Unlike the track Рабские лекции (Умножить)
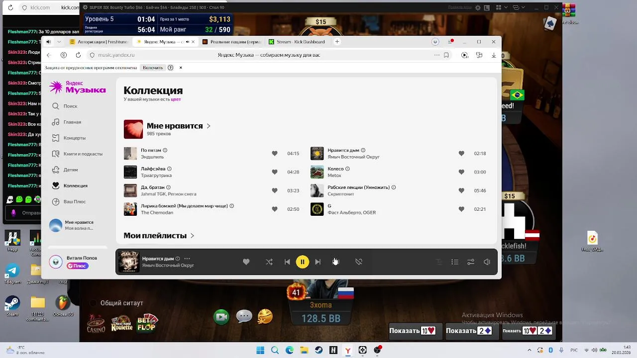This screenshot has height=358, width=637. tap(461, 190)
